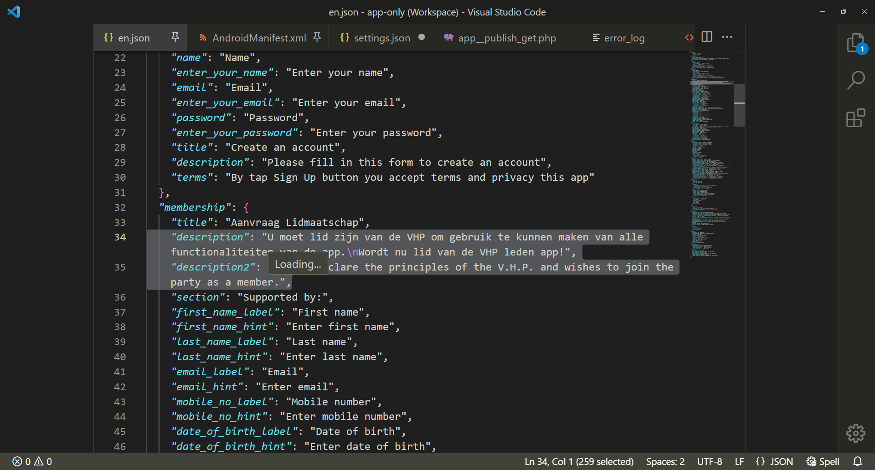The width and height of the screenshot is (875, 470).
Task: Click the "mobile_no_hint" key on line 44
Action: [219, 417]
